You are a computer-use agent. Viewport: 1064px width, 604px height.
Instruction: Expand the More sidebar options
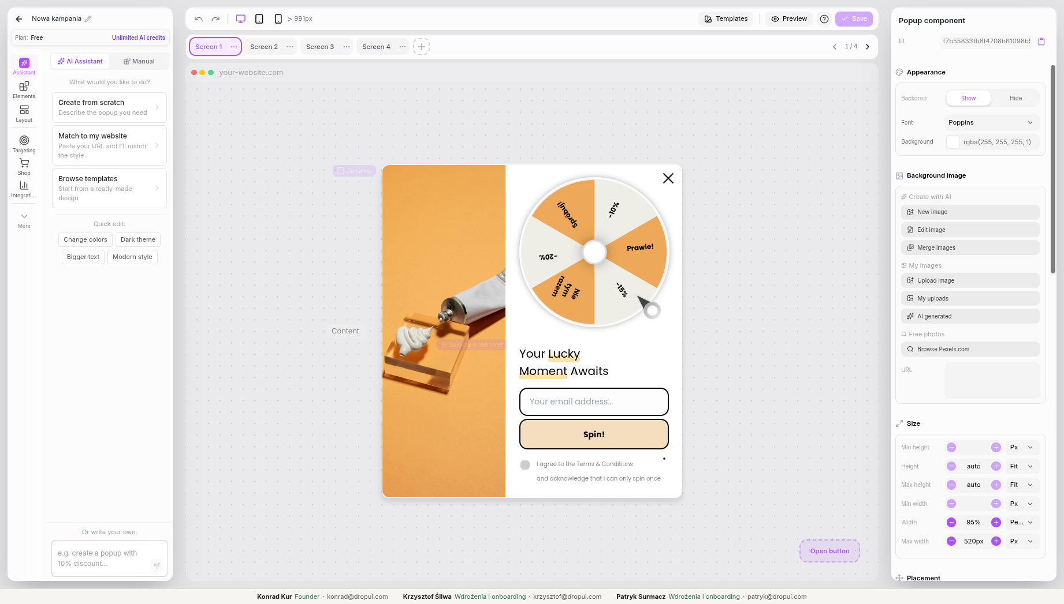click(x=24, y=220)
